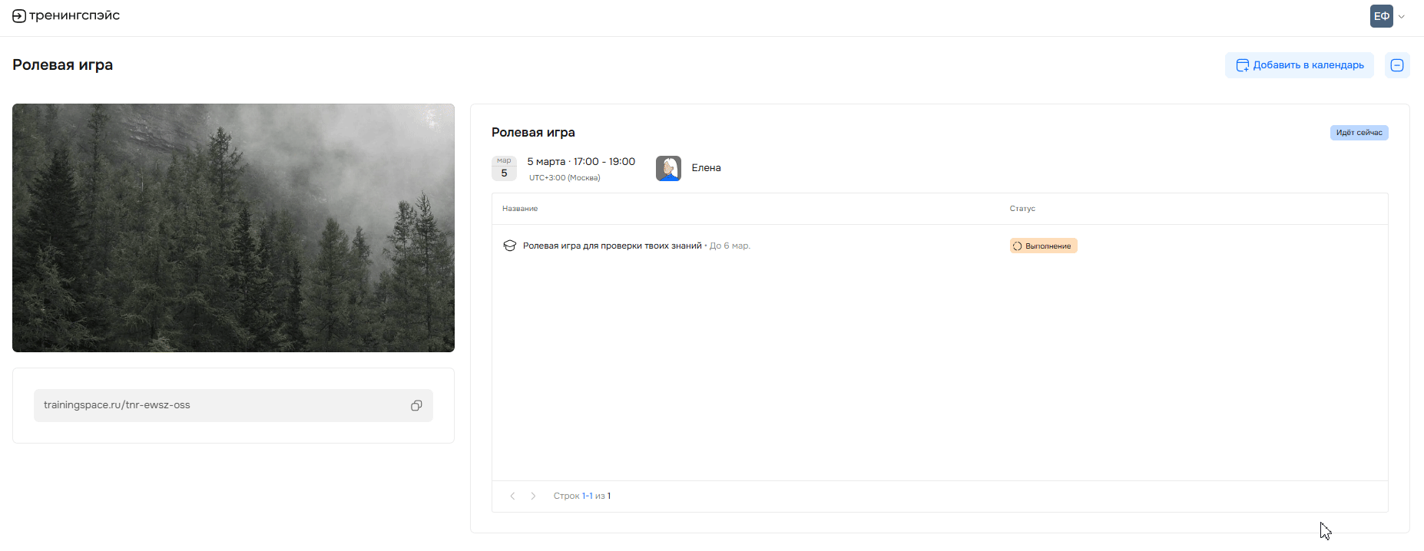Image resolution: width=1424 pixels, height=551 pixels.
Task: Click Елена's avatar picture
Action: pyautogui.click(x=668, y=168)
